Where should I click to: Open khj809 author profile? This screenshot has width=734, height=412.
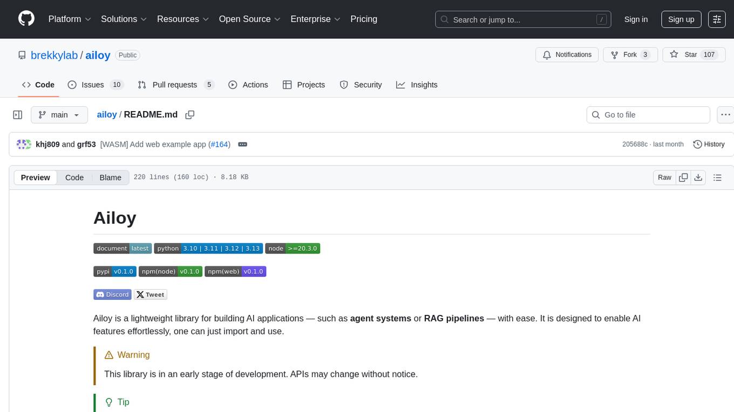click(x=47, y=144)
